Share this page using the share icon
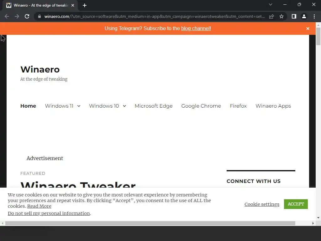This screenshot has height=241, width=321. tap(271, 16)
